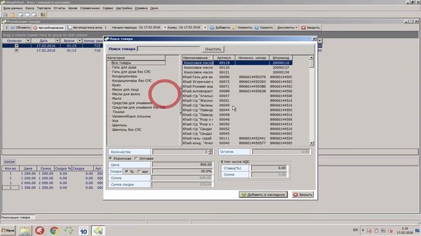Click the Удалить toolbar button

point(263,28)
